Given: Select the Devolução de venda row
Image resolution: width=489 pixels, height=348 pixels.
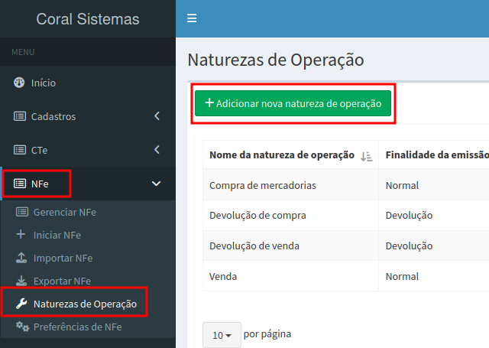Looking at the screenshot, I should click(254, 246).
